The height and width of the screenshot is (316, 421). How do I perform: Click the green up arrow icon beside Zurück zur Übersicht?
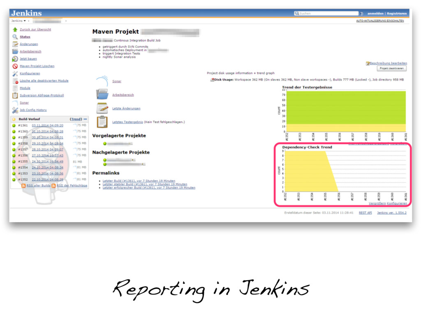(x=15, y=30)
